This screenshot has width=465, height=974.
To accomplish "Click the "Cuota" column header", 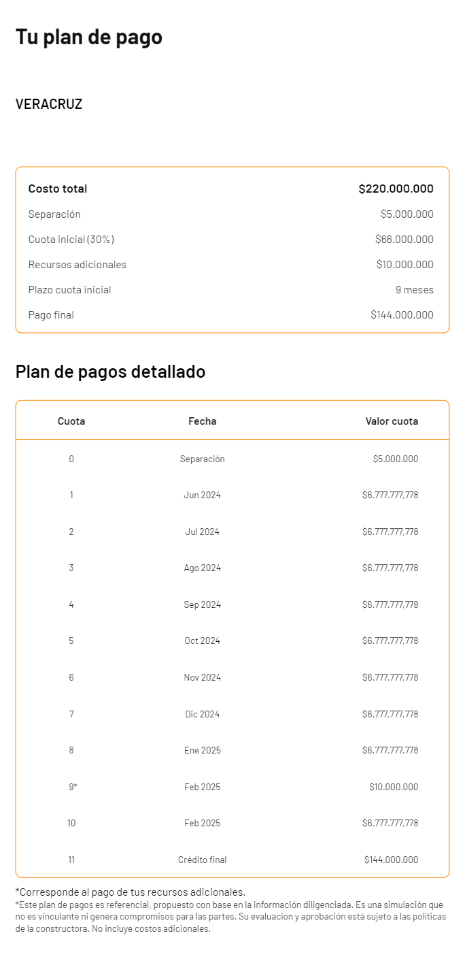I will point(71,421).
